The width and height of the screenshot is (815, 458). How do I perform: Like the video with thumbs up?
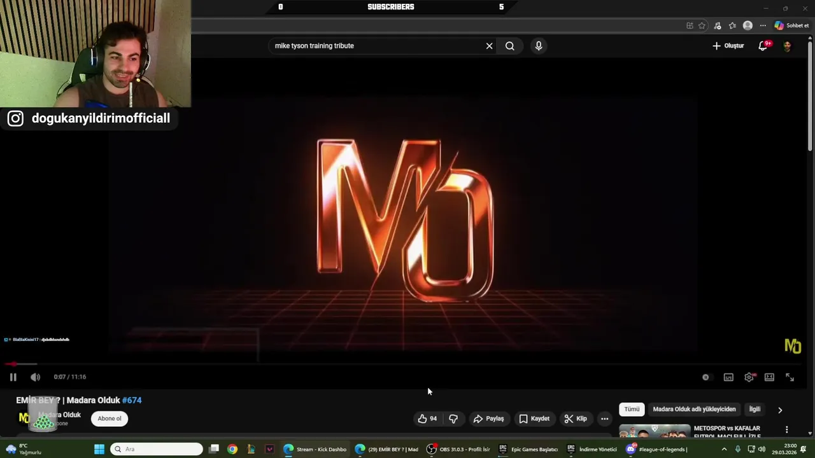click(427, 419)
